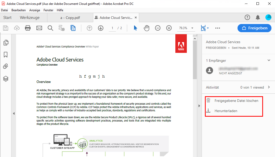275x157 pixels.
Task: Zoom in with the plus icon
Action: coord(169,28)
